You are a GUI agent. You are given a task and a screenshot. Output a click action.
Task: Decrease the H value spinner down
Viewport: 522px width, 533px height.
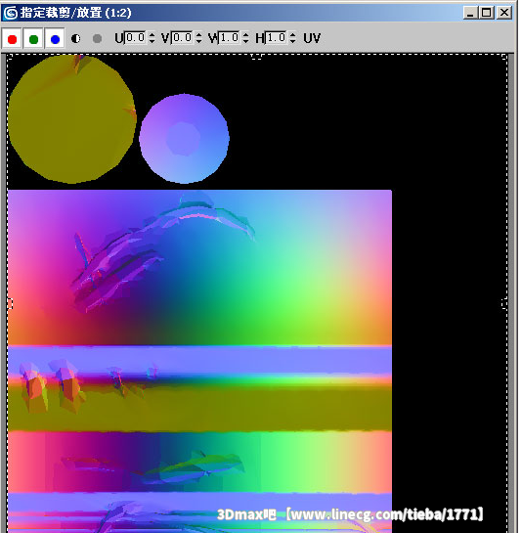pyautogui.click(x=292, y=41)
